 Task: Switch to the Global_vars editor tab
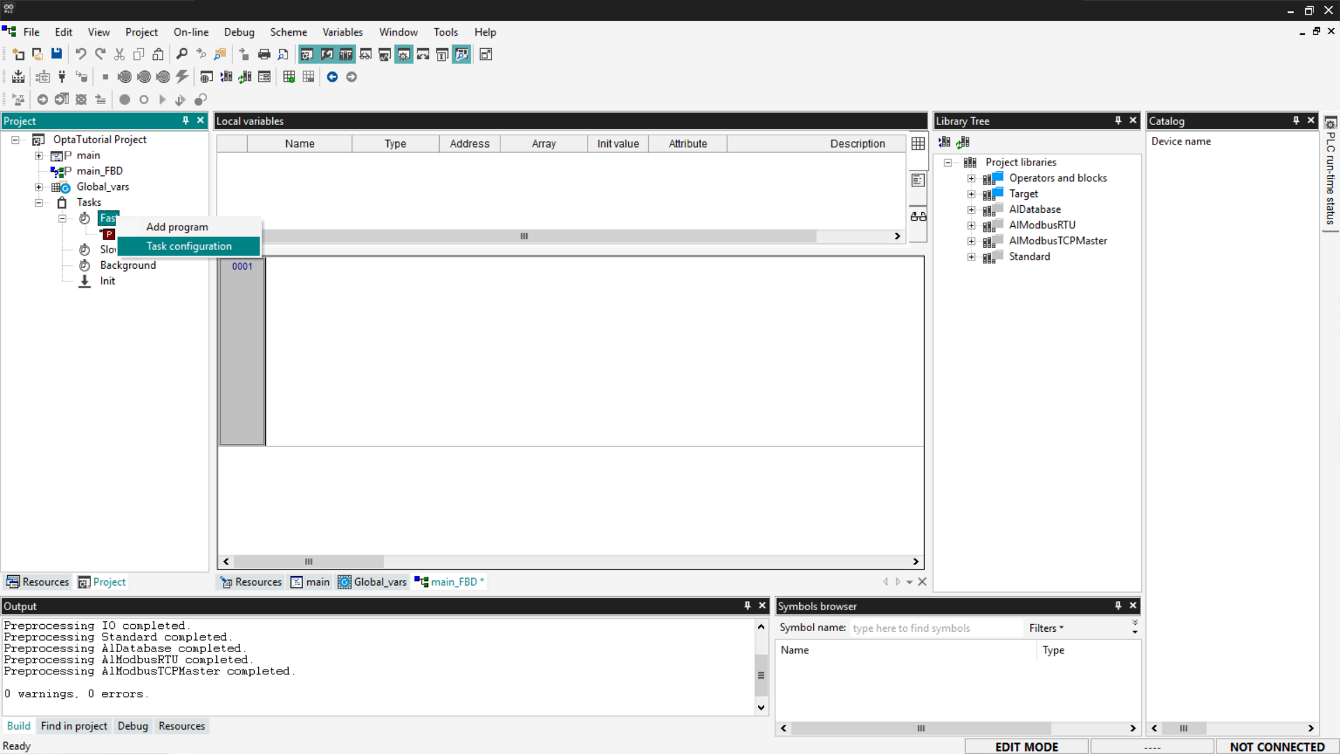(x=373, y=582)
